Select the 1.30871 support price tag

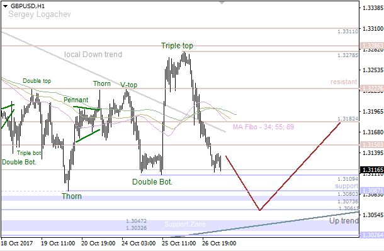[x=371, y=190]
